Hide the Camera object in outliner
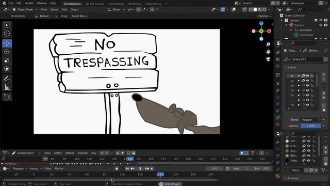The height and width of the screenshot is (186, 330). pos(321,25)
